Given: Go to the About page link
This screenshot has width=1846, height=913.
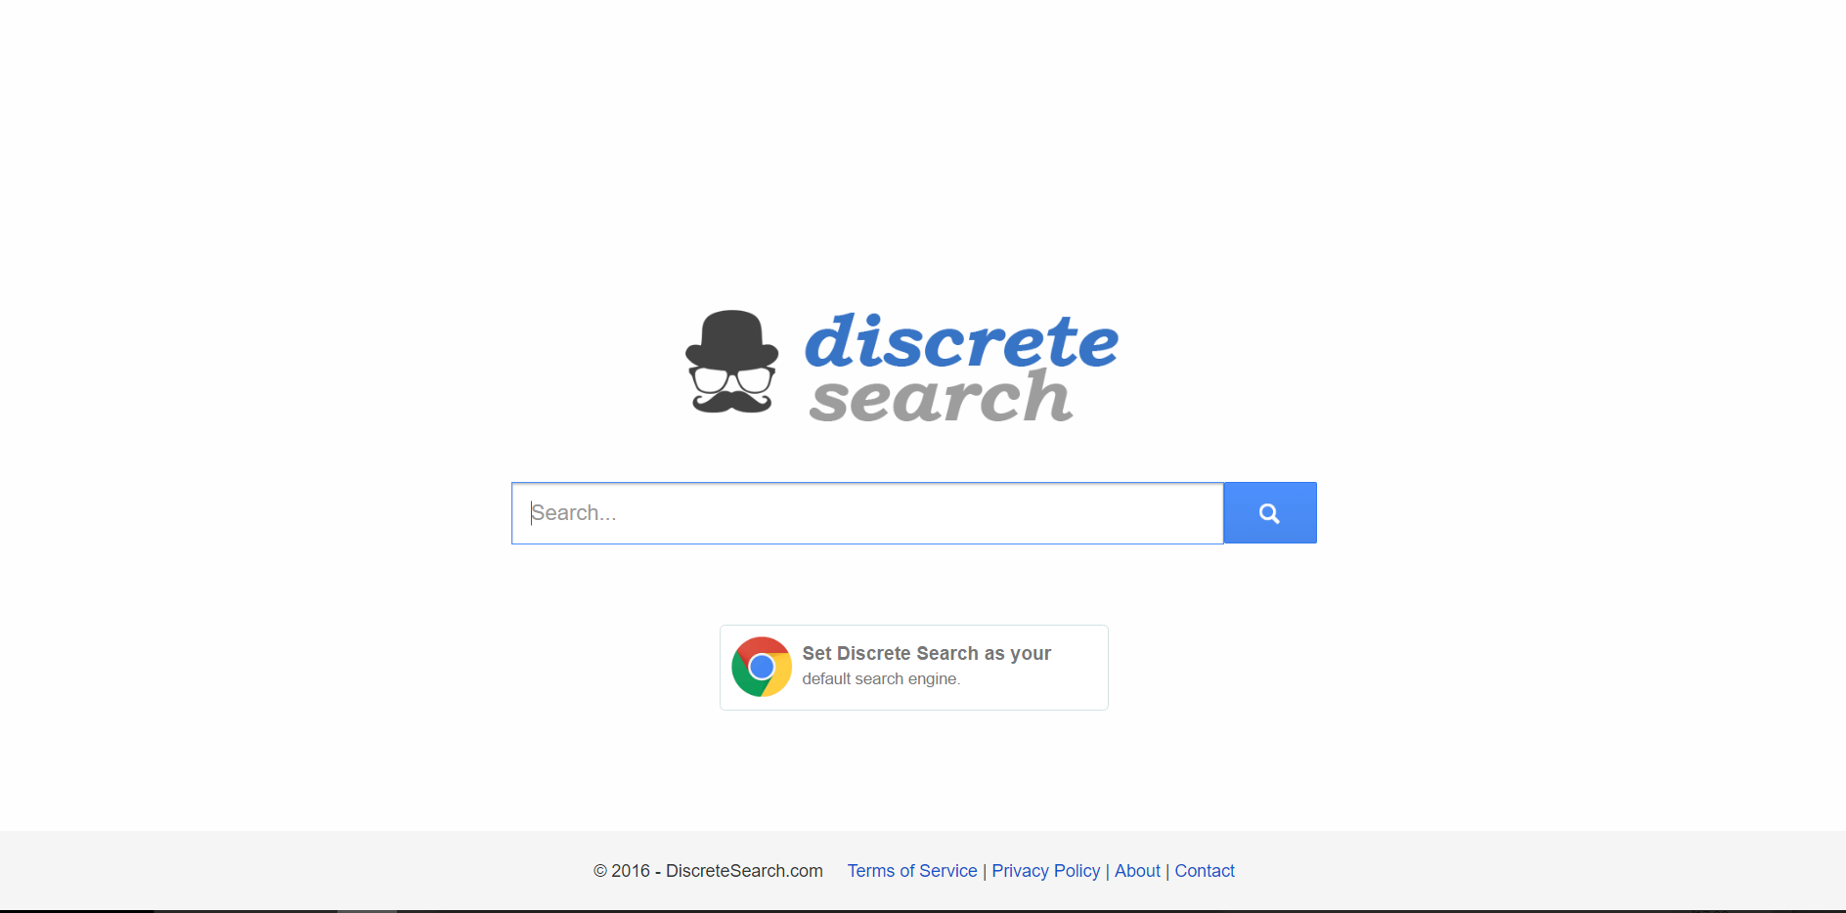Looking at the screenshot, I should point(1137,871).
